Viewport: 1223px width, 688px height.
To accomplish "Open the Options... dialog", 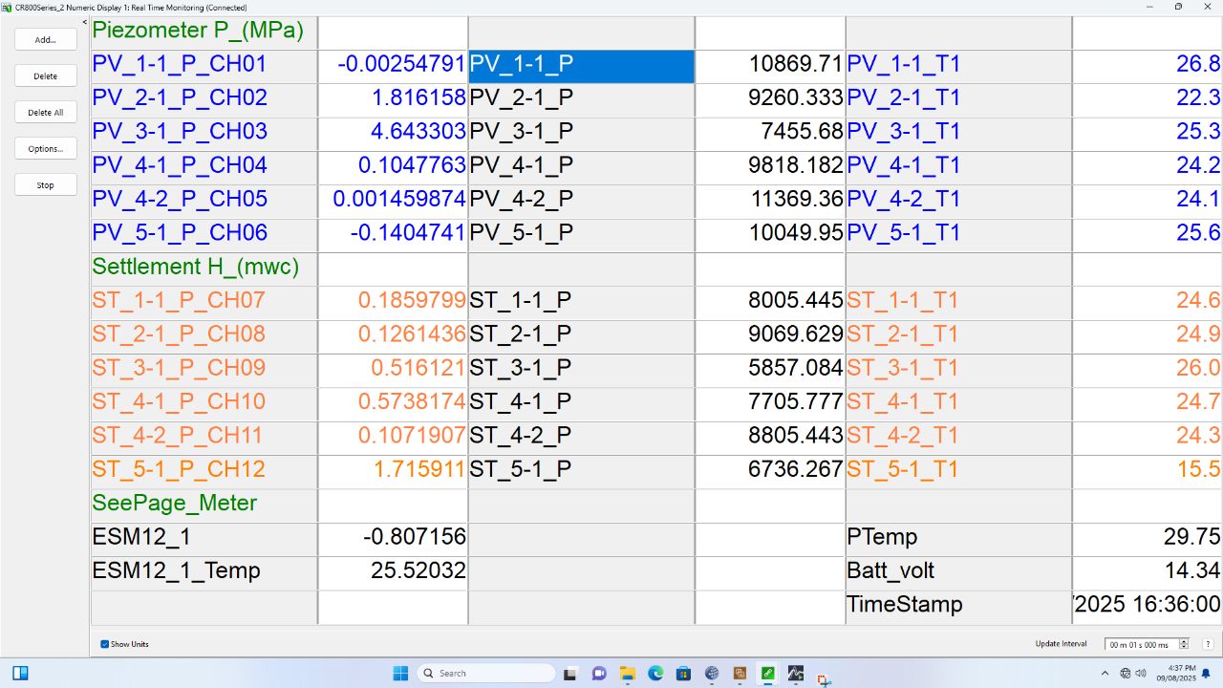I will (x=46, y=149).
